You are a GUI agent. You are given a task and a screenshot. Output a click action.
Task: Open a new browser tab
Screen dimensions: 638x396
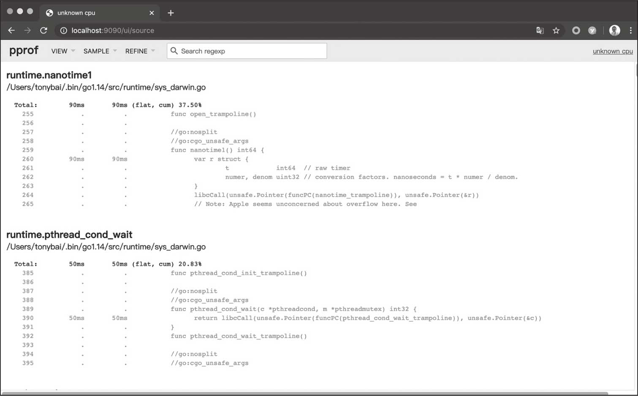point(171,13)
